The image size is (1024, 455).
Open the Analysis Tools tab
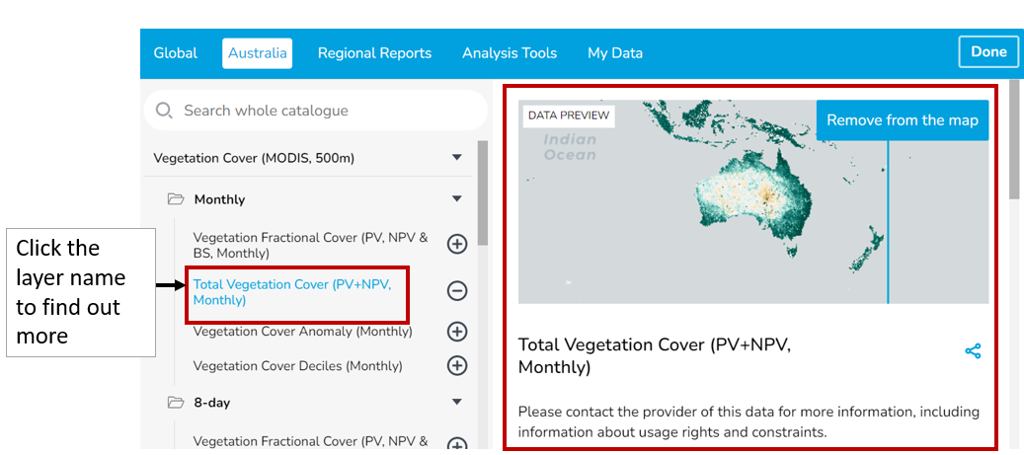(510, 53)
